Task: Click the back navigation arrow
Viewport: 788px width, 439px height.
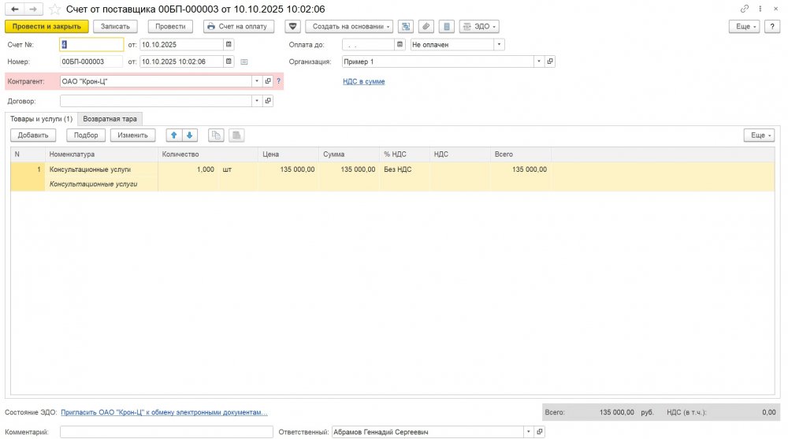Action: coord(15,9)
